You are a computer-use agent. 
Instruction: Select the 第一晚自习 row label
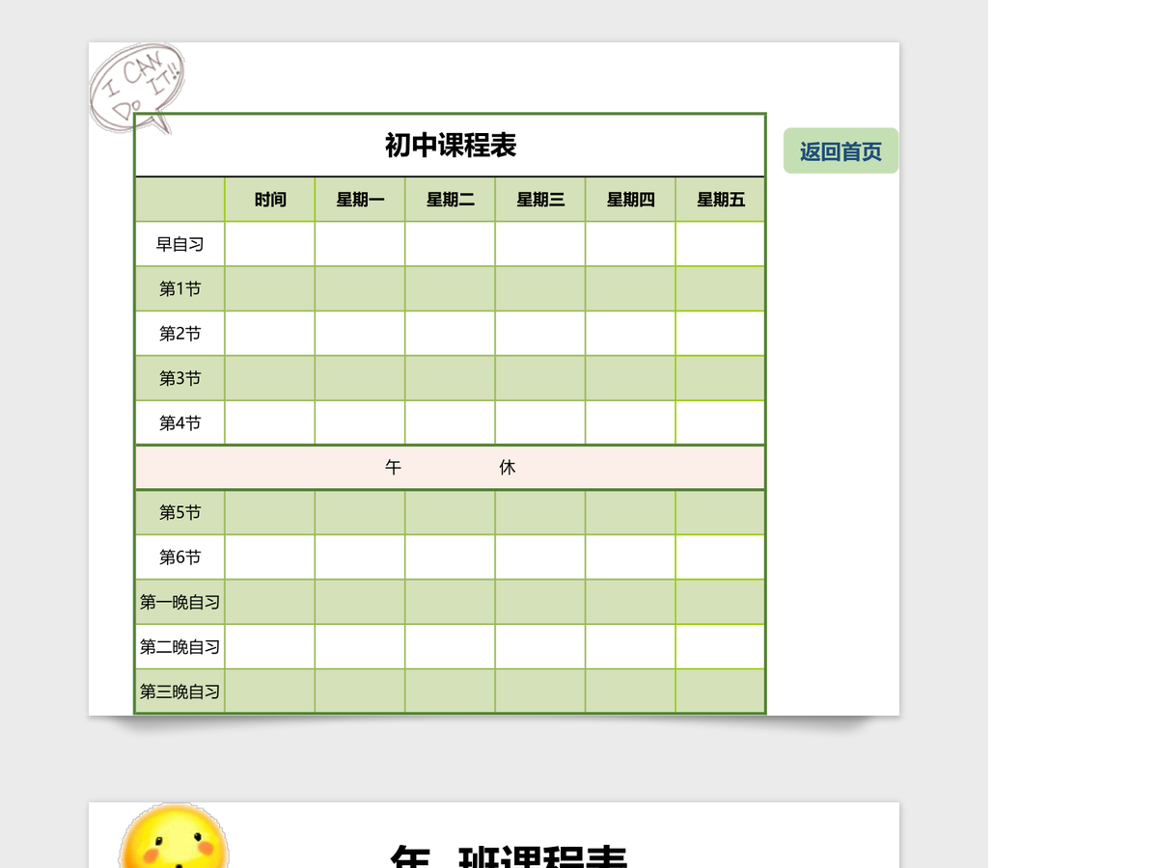tap(180, 602)
